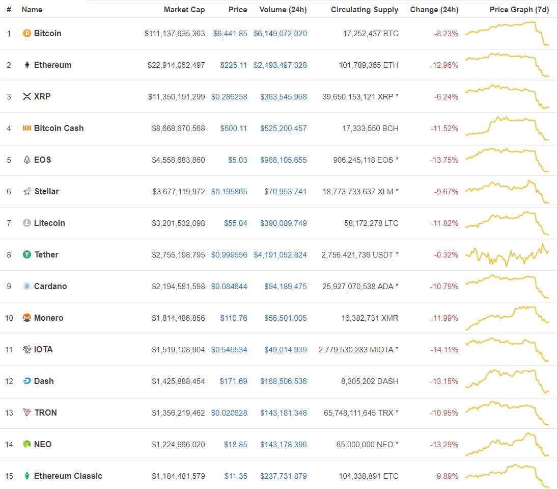Click the Litecoin name link

[49, 223]
